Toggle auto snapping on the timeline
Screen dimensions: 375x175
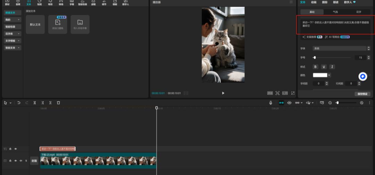coord(289,103)
